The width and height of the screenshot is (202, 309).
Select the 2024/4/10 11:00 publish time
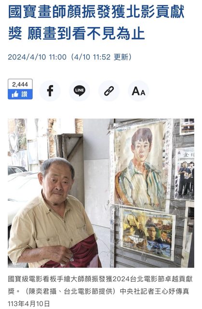pos(37,57)
